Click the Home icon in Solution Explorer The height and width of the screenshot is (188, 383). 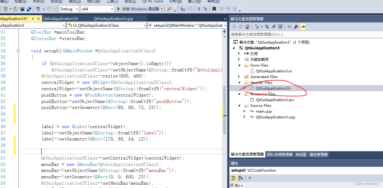[x=247, y=27]
